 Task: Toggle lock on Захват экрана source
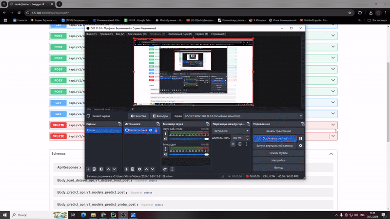[x=156, y=130]
